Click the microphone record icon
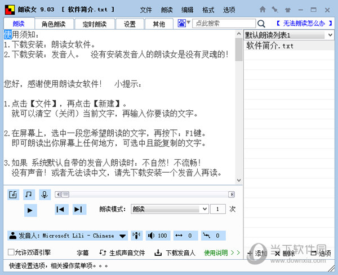This screenshot has width=338, height=275. tap(45, 195)
